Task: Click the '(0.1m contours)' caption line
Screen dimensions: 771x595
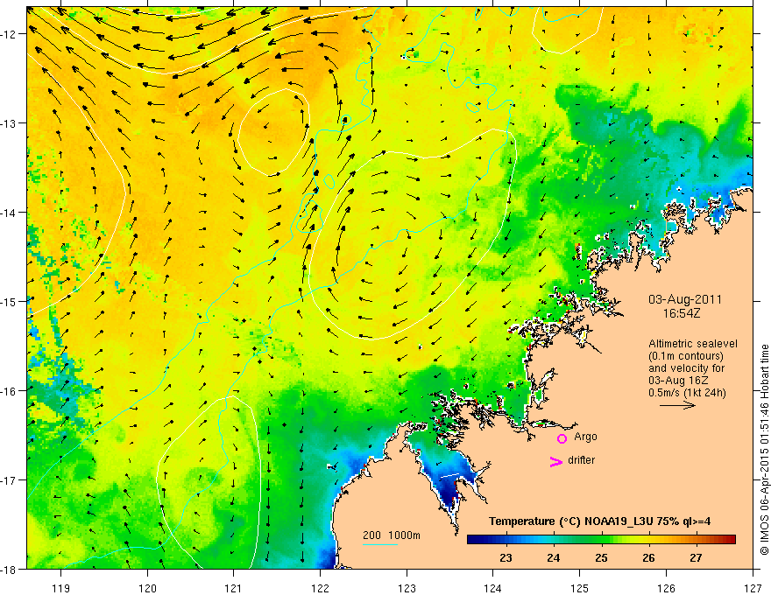Action: pos(686,356)
